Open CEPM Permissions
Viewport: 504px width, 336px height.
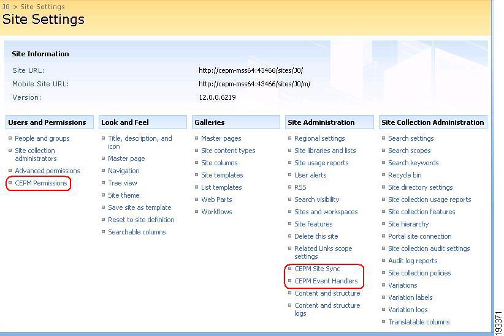pyautogui.click(x=41, y=183)
